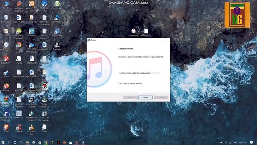This screenshot has height=145, width=257.
Task: Close the iTunes installer window
Action: 167,40
